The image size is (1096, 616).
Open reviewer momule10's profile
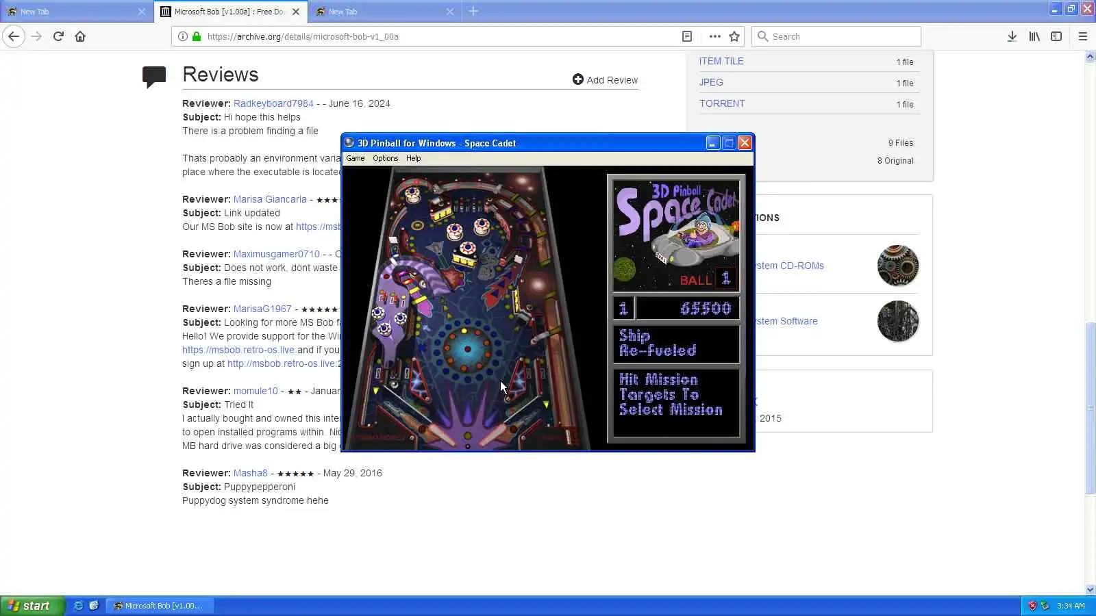click(x=256, y=391)
